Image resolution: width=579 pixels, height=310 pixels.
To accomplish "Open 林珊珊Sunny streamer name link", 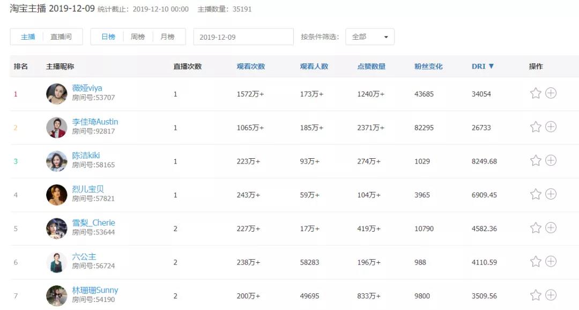I will (x=95, y=290).
